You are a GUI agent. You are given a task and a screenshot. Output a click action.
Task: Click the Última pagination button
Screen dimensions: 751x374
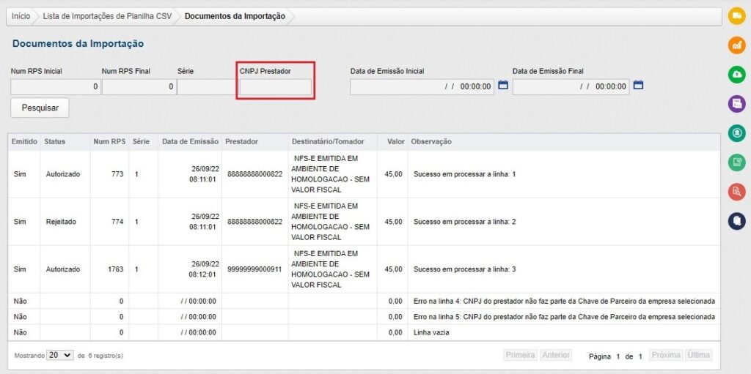pyautogui.click(x=699, y=355)
